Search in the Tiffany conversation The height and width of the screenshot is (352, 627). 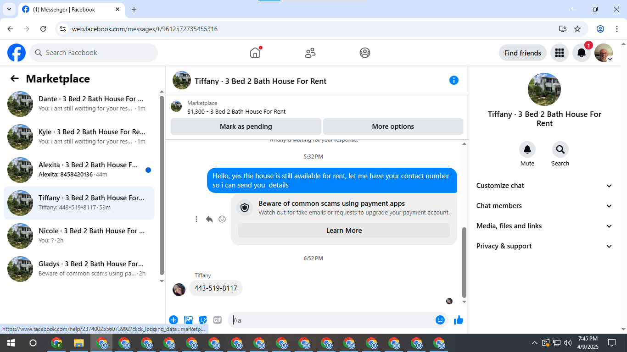coord(560,149)
